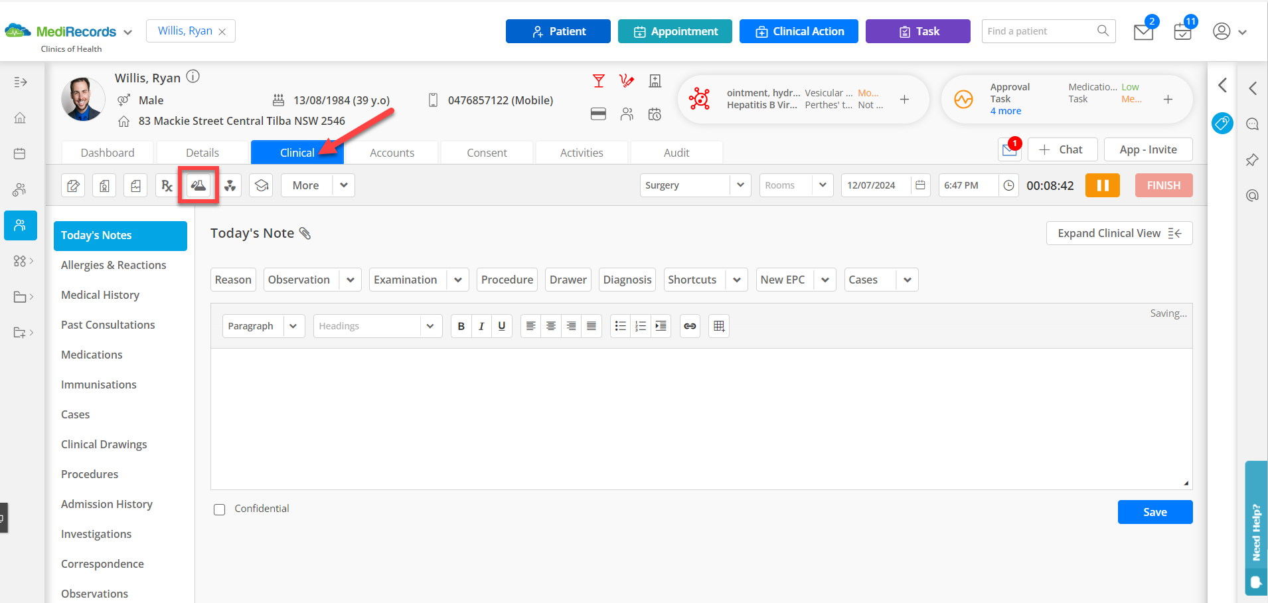Insert a hyperlink in the note

tap(690, 326)
